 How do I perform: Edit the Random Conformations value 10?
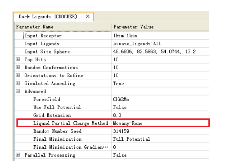116,68
